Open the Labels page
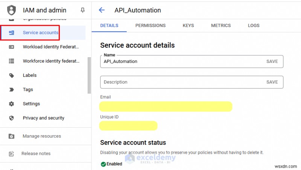 pos(30,75)
